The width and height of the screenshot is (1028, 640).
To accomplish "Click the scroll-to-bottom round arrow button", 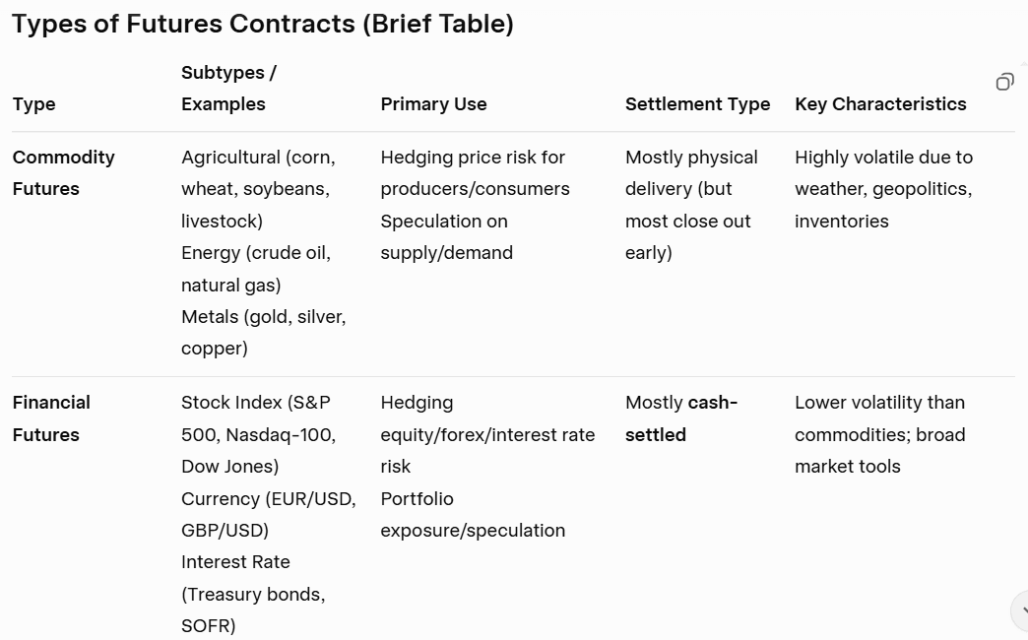I will click(x=1022, y=610).
